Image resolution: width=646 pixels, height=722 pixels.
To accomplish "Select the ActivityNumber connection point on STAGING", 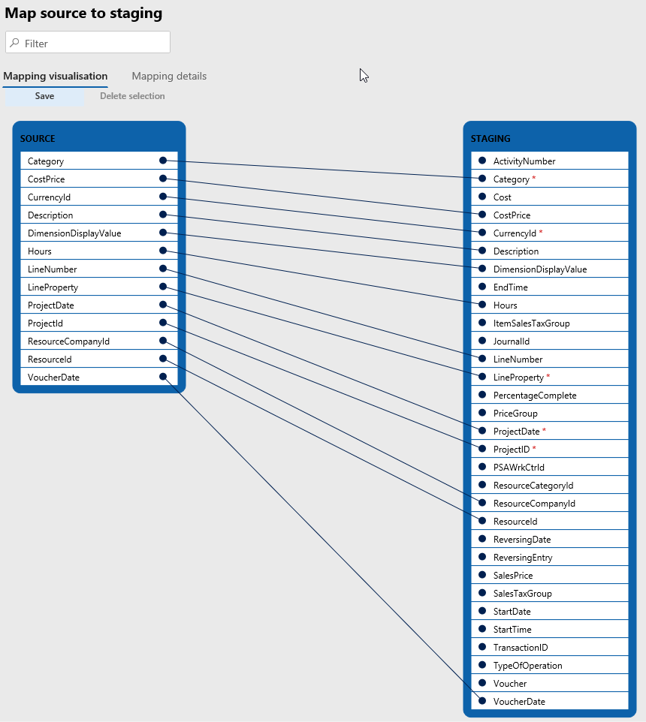I will pyautogui.click(x=481, y=160).
